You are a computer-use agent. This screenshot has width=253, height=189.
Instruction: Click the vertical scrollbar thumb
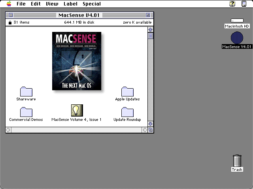[150, 36]
